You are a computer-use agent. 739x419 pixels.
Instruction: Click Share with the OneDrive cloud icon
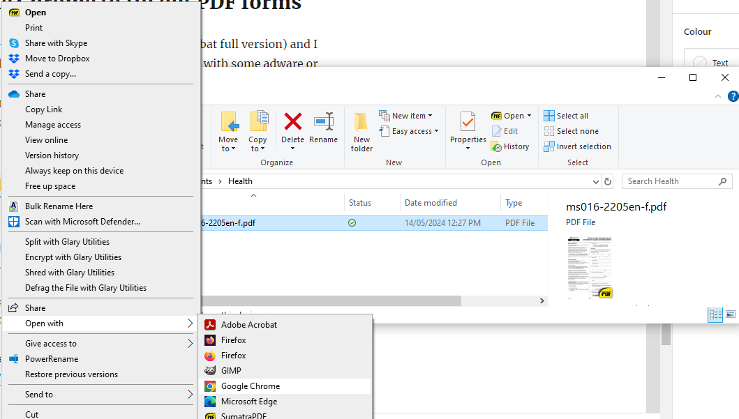[x=100, y=94]
